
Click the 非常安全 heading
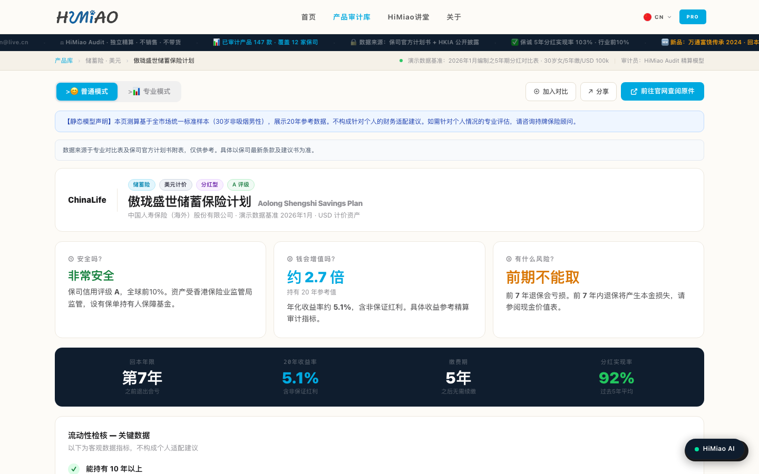coord(91,276)
